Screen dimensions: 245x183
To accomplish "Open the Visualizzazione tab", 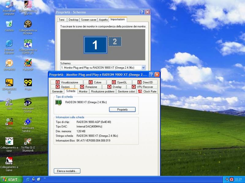I will (67, 82).
